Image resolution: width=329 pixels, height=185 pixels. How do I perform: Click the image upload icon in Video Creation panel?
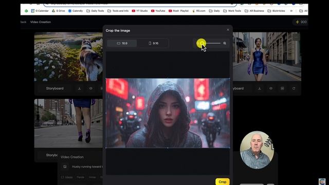65,166
